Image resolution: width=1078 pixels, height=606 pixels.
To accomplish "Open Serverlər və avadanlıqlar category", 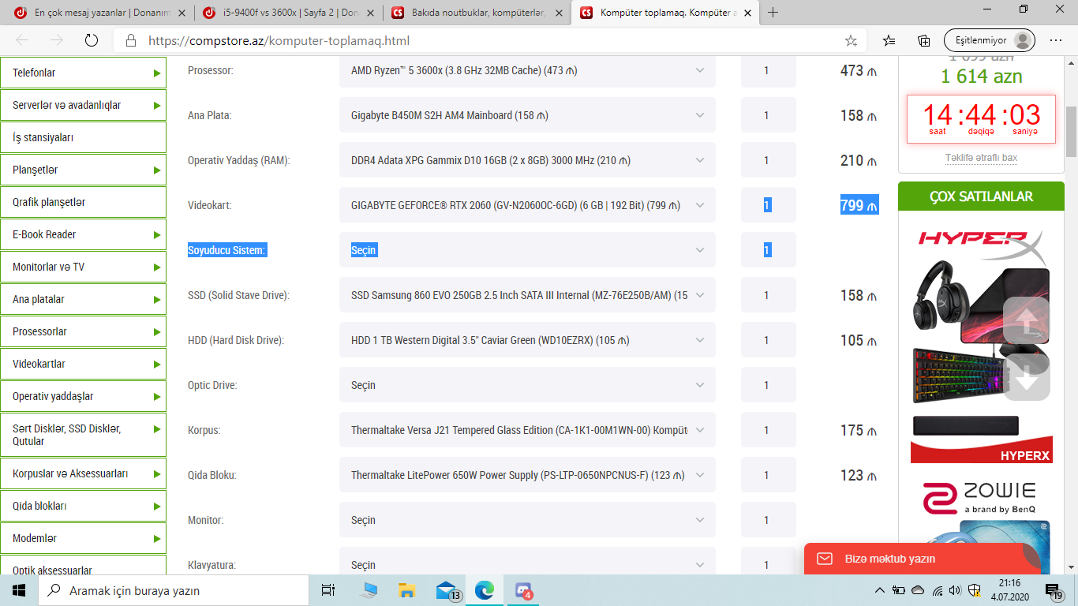I will tap(83, 105).
